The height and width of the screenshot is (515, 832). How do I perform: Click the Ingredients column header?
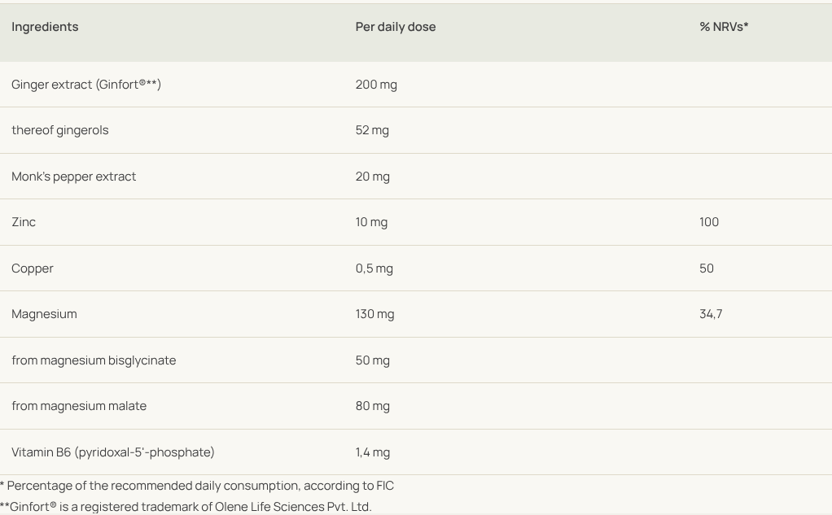45,27
